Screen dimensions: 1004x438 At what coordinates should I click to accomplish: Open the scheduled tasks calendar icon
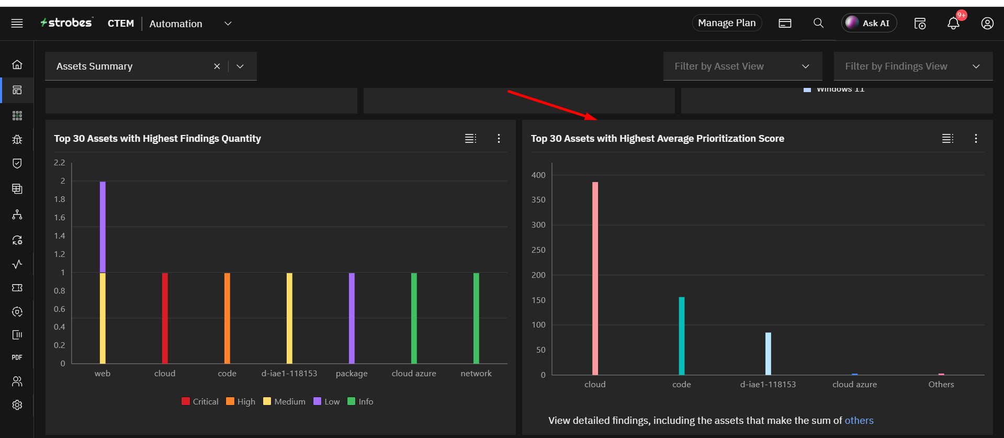(920, 24)
